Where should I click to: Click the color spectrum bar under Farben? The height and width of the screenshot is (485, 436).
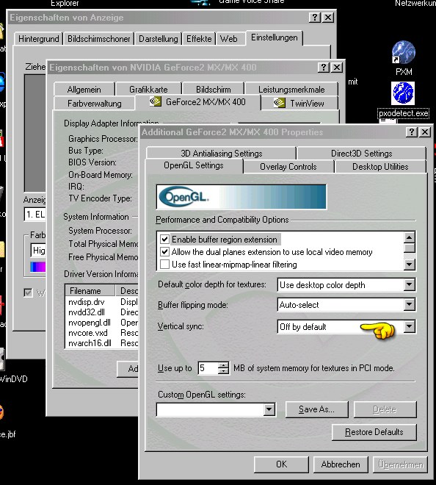(x=37, y=267)
